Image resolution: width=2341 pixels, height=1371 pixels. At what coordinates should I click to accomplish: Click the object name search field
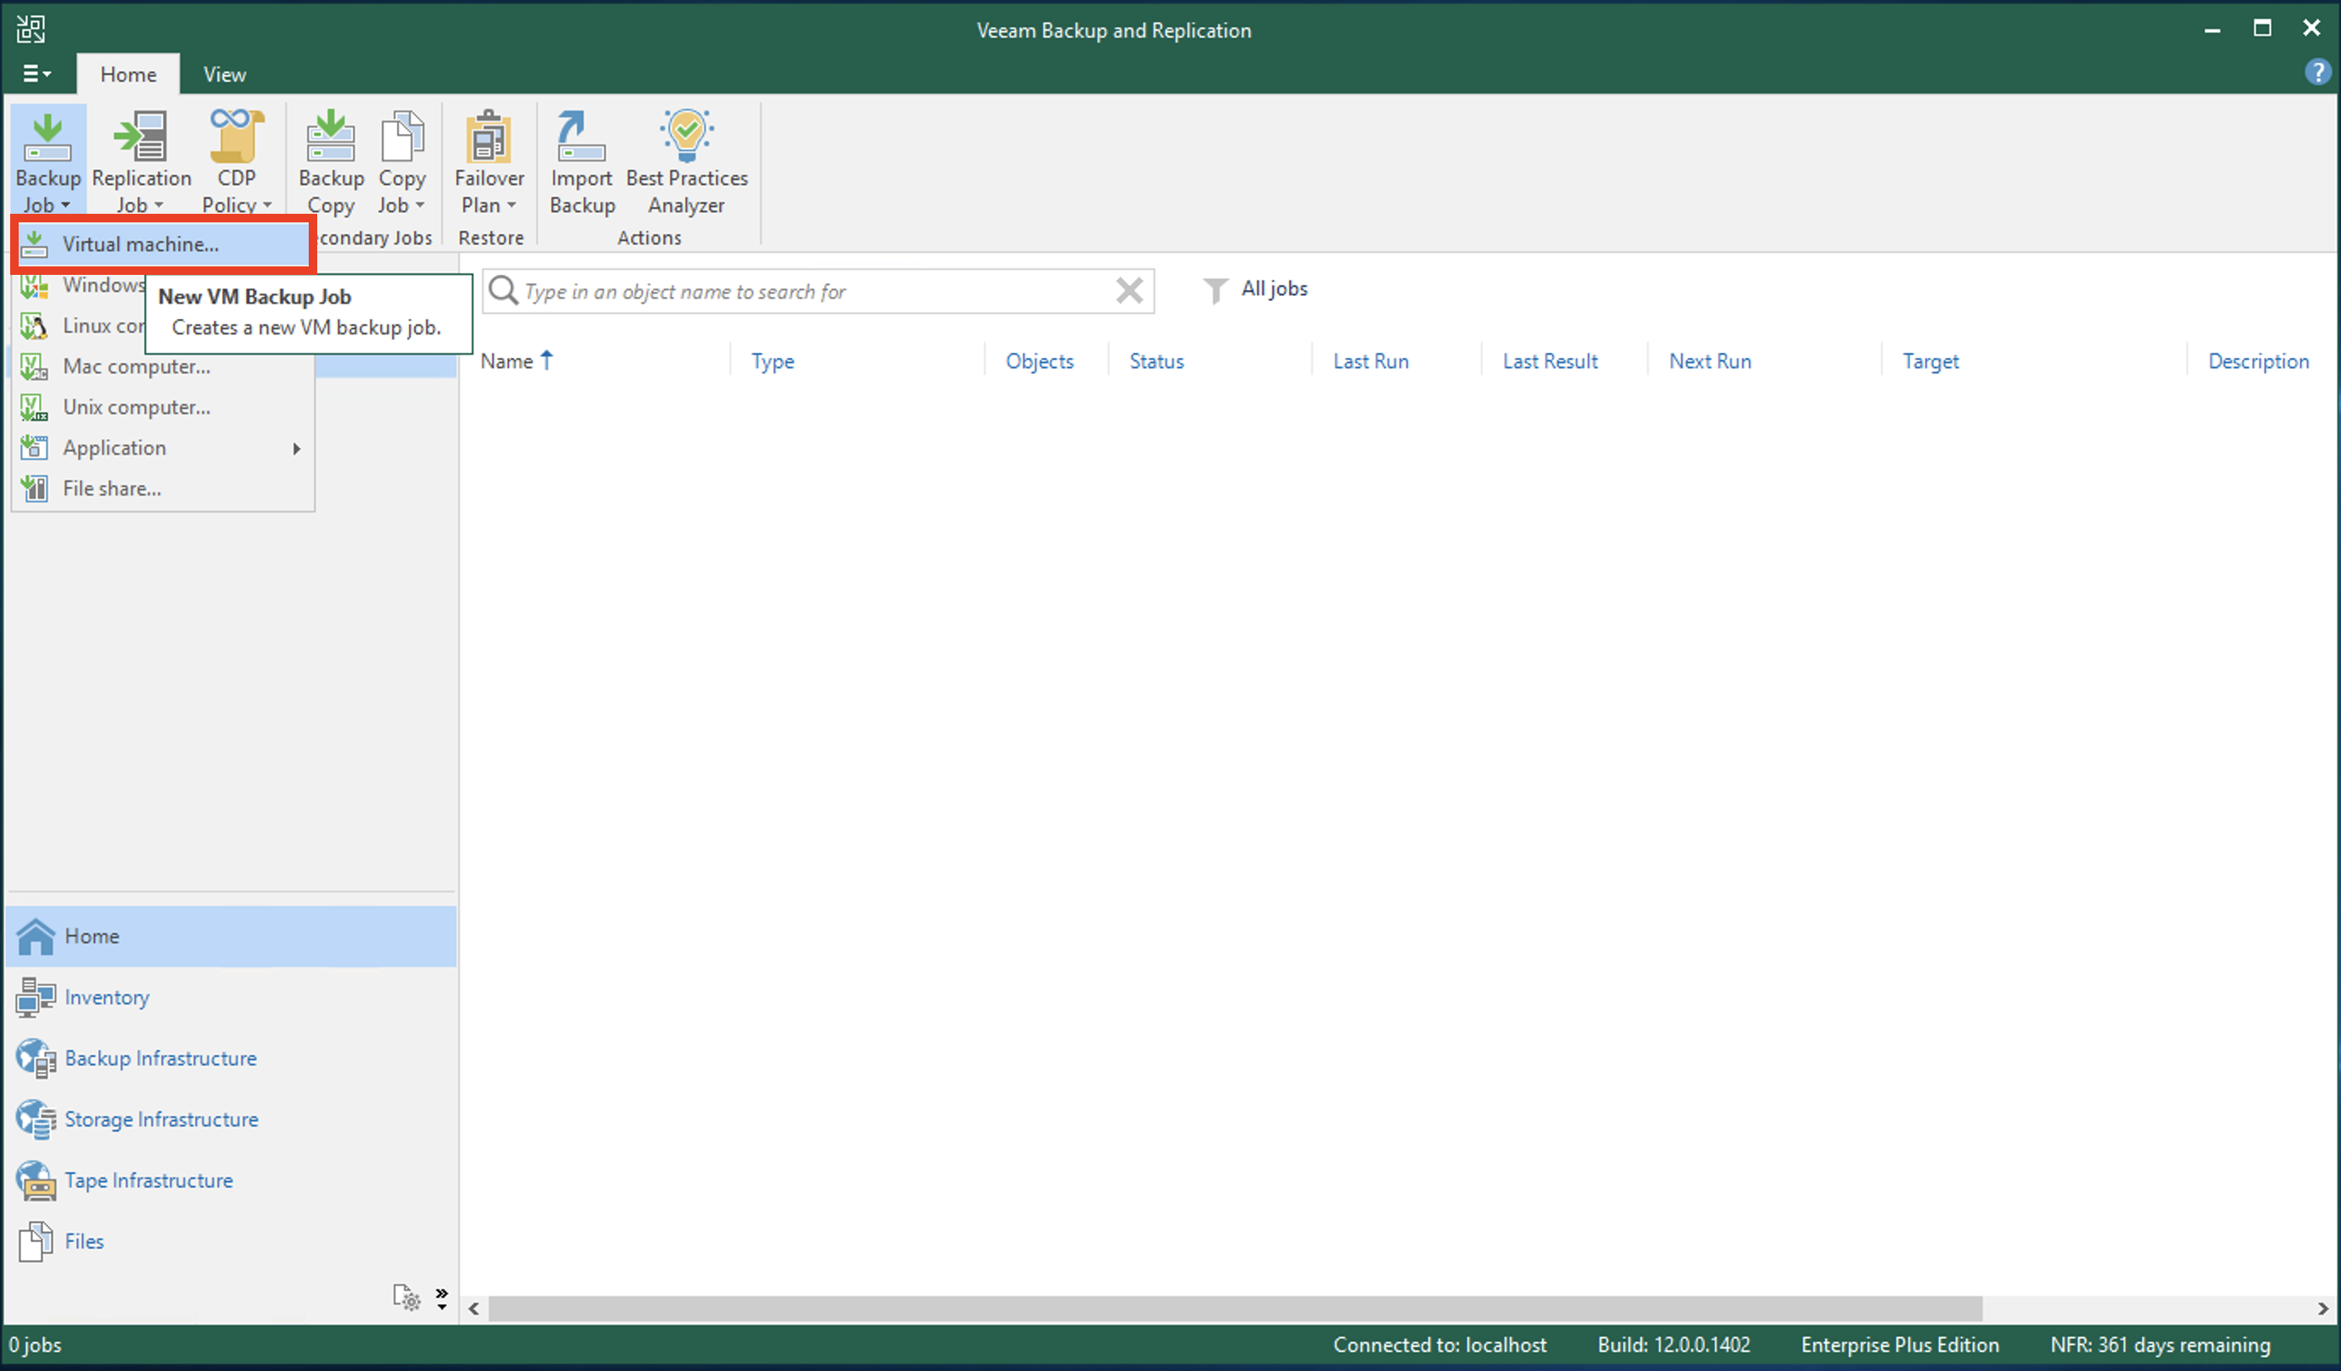tap(818, 292)
